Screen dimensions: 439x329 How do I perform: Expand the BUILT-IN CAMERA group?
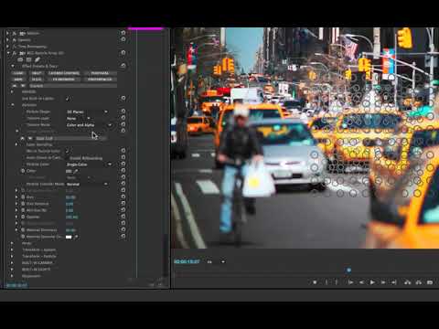pyautogui.click(x=12, y=262)
